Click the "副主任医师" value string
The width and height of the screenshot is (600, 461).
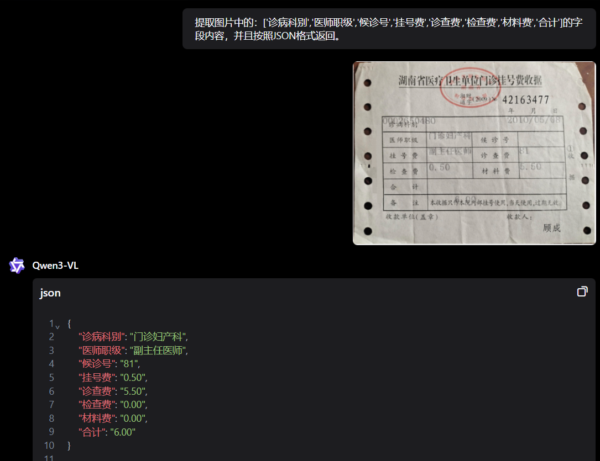(x=158, y=350)
